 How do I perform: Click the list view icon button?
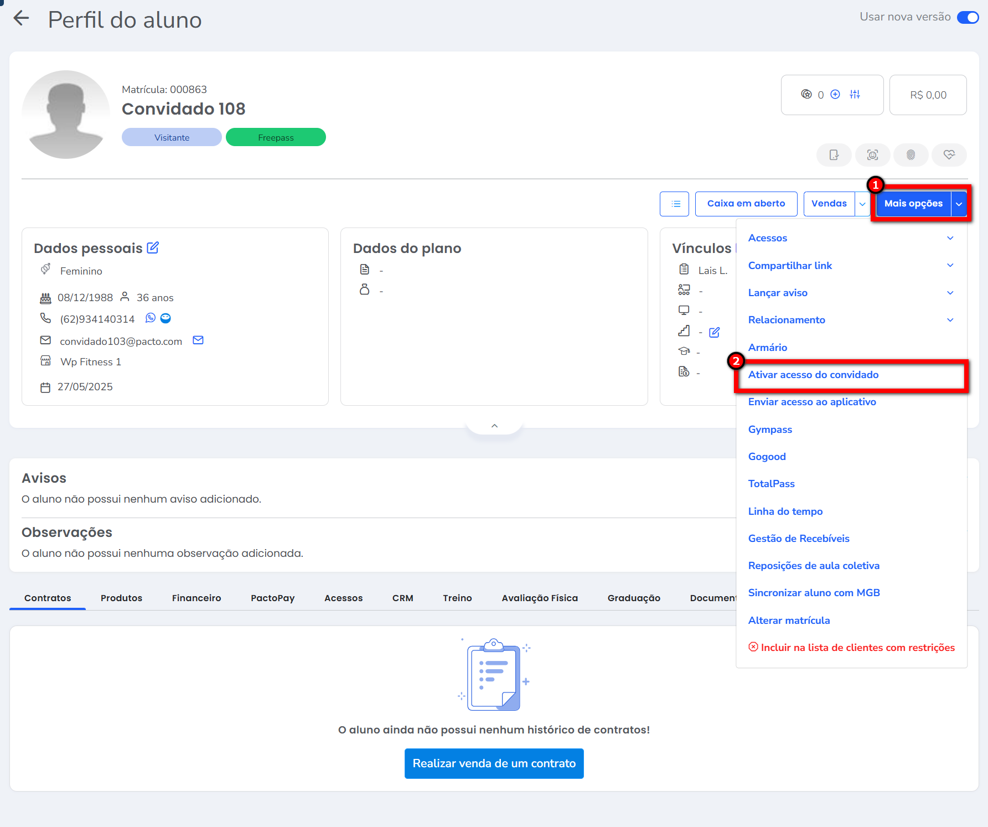[x=675, y=204]
